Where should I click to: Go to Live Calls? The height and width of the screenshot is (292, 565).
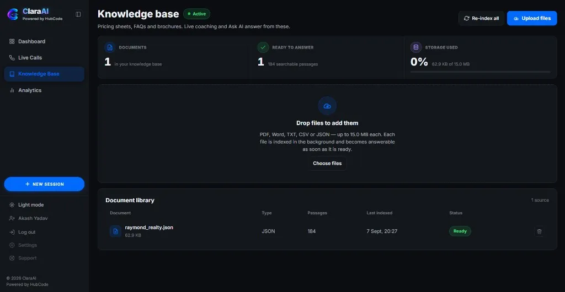coord(44,57)
